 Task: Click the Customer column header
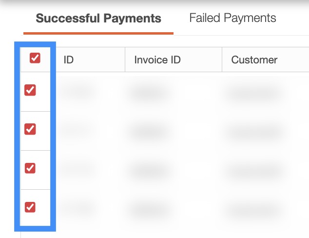[254, 60]
